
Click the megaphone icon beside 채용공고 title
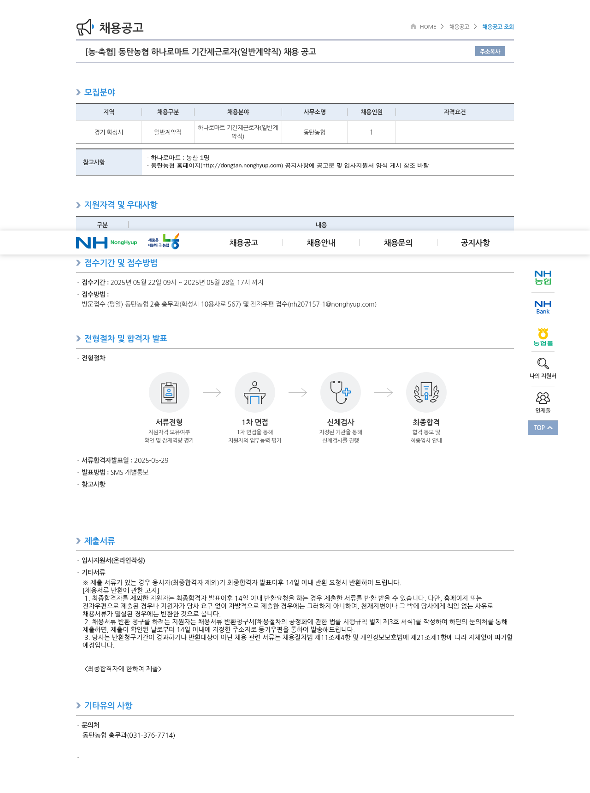click(x=85, y=27)
